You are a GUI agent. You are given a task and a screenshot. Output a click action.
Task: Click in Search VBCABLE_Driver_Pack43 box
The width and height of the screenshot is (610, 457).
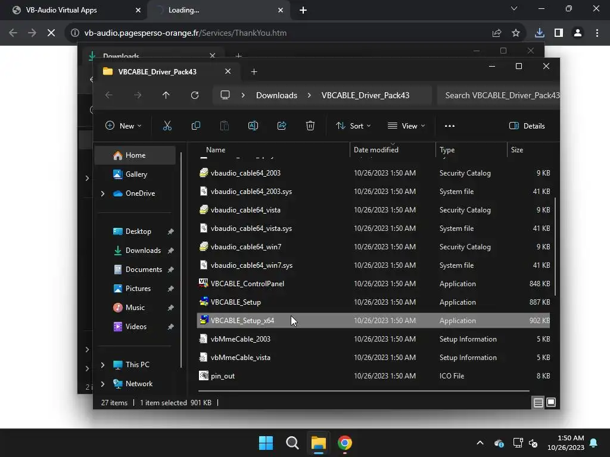coord(499,95)
